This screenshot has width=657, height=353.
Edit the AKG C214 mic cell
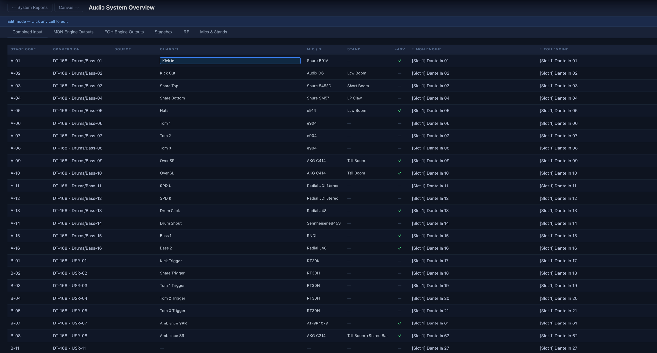316,336
